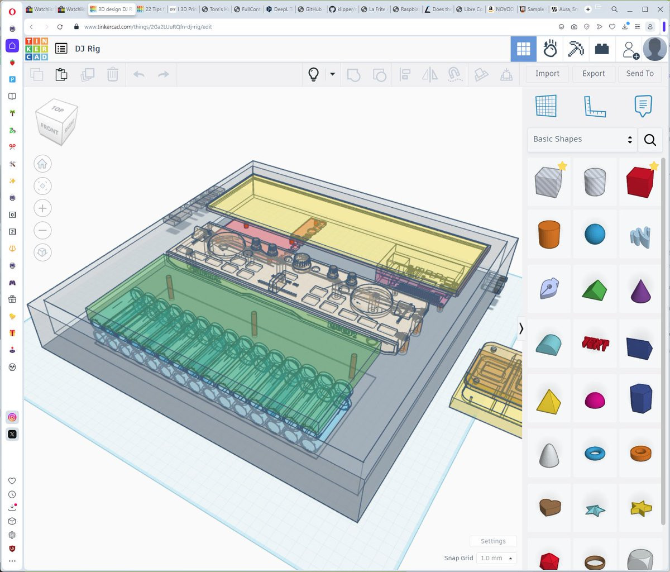Click the Align tool icon

pos(405,74)
